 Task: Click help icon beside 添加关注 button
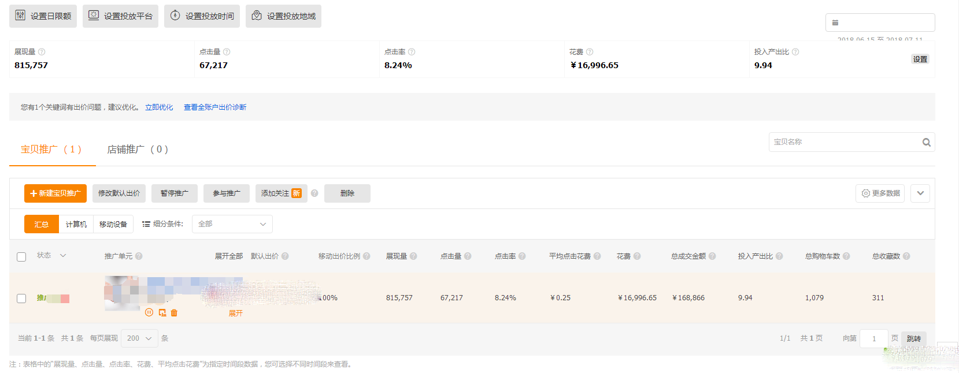[x=314, y=193]
